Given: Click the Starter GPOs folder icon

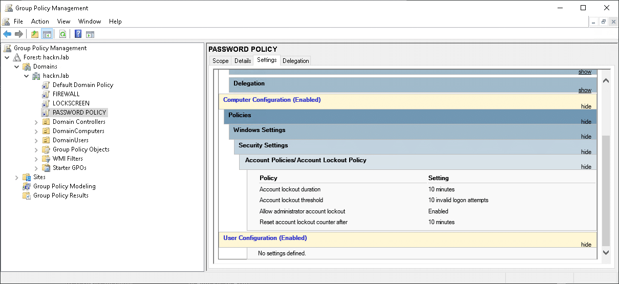Looking at the screenshot, I should pos(46,168).
